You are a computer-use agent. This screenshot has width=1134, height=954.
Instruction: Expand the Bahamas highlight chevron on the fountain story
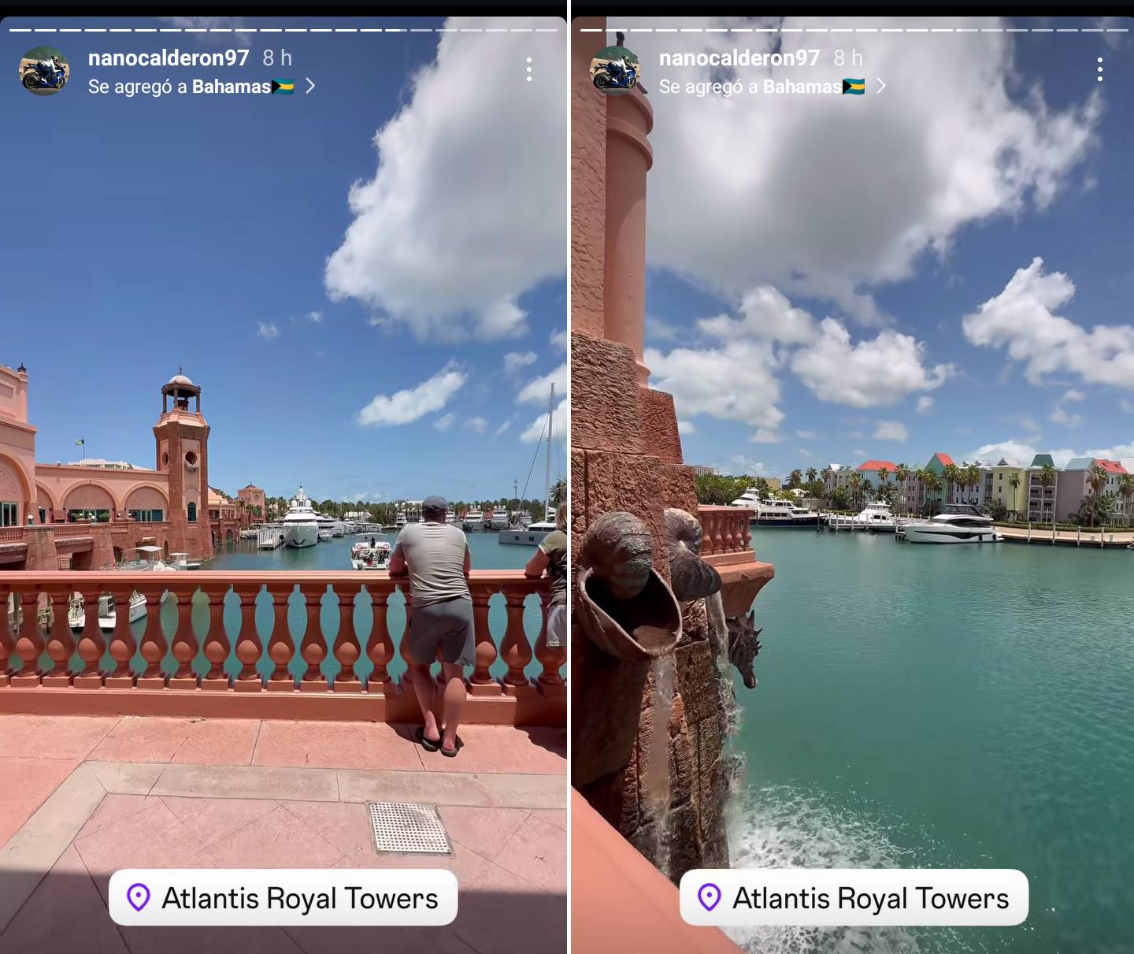pyautogui.click(x=881, y=86)
